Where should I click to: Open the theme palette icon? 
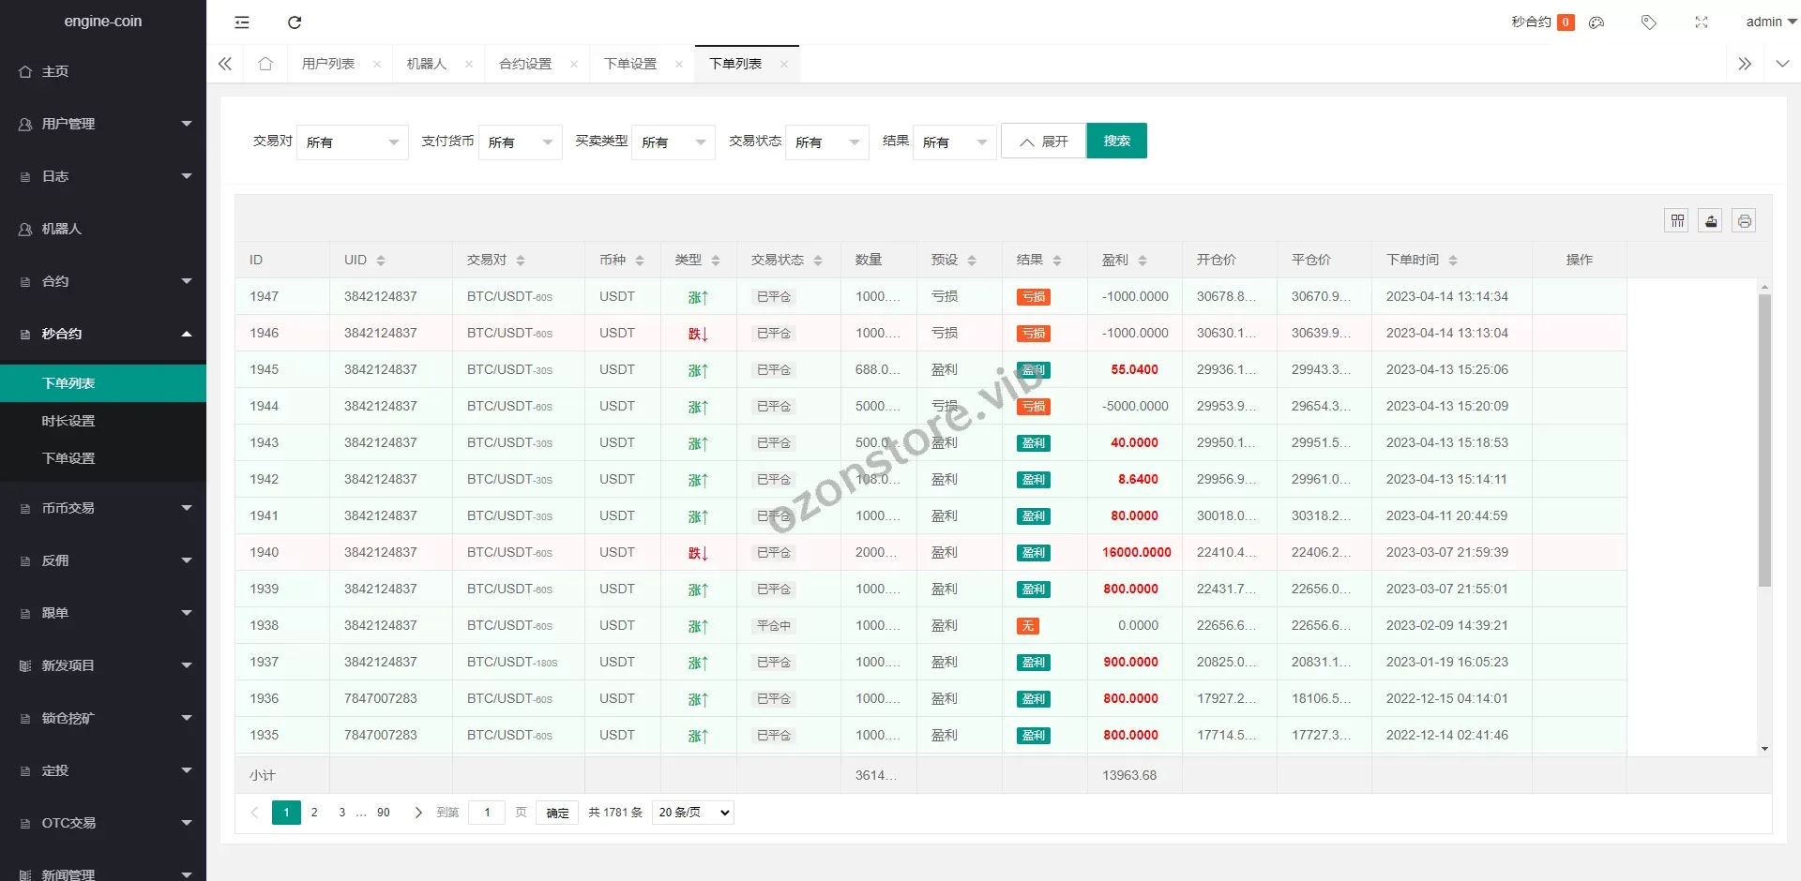pos(1597,22)
